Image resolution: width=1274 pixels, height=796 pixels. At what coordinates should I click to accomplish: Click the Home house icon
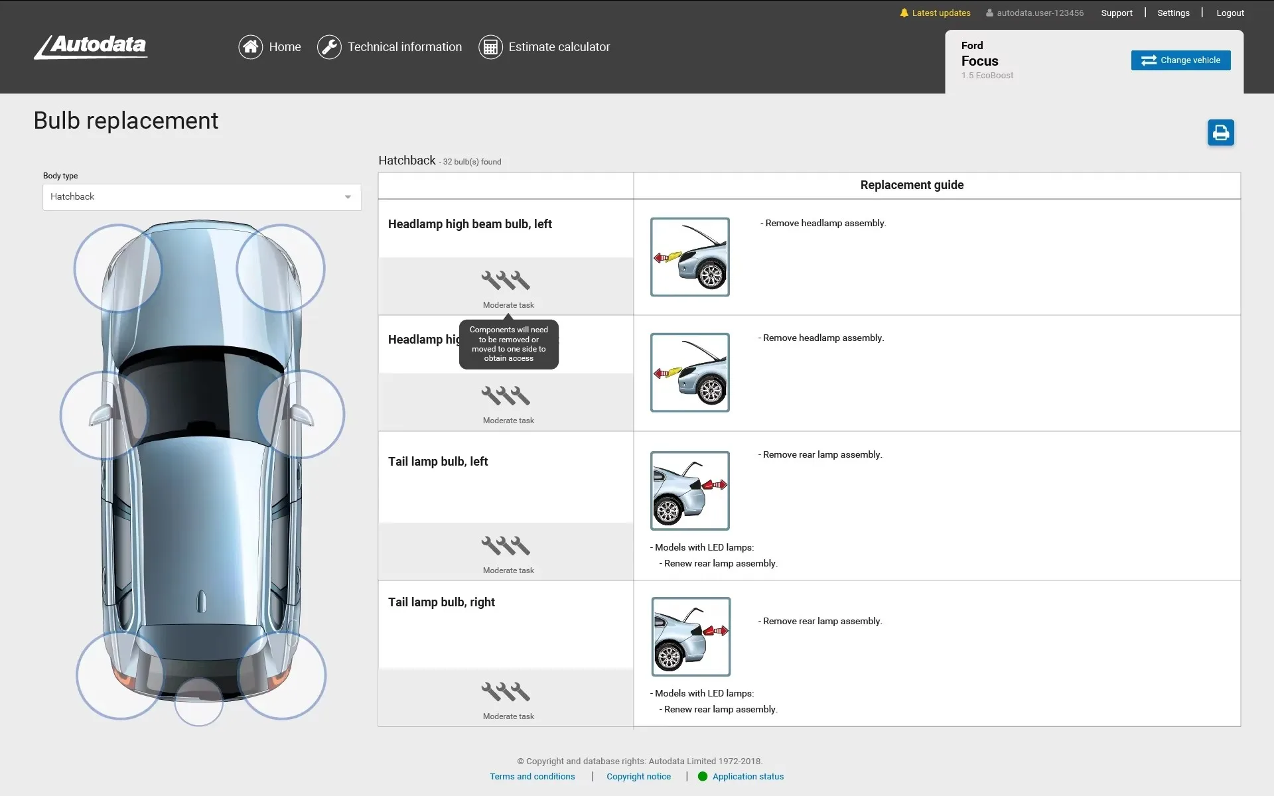pyautogui.click(x=251, y=47)
